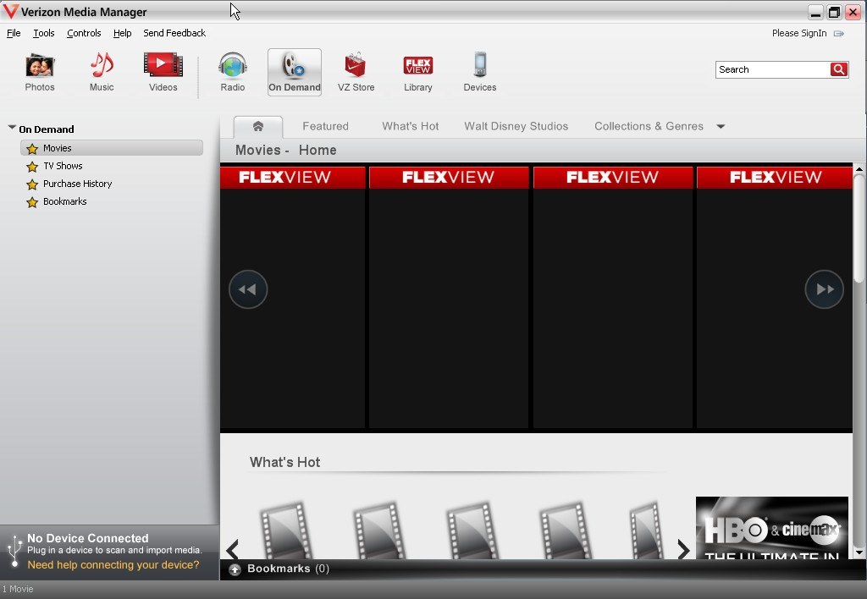Click the content pane scroll-up arrow
The image size is (867, 599).
click(859, 168)
